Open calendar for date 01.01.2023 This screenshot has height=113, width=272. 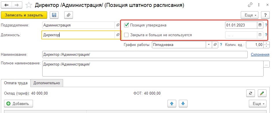tap(260, 25)
